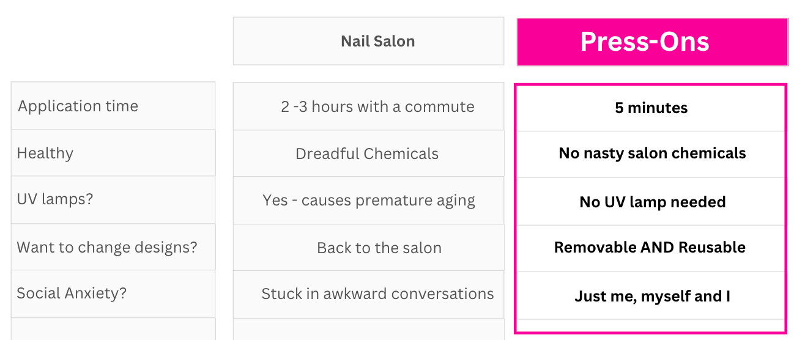Select the Want to change designs? label

coord(113,247)
